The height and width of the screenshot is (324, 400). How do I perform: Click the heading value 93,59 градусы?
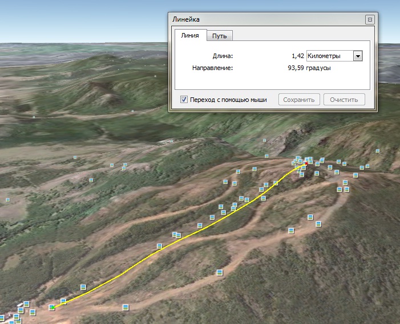pyautogui.click(x=309, y=68)
